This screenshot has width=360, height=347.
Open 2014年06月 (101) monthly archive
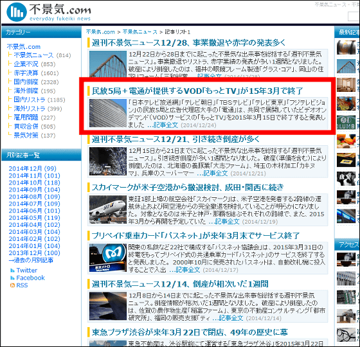[35, 211]
